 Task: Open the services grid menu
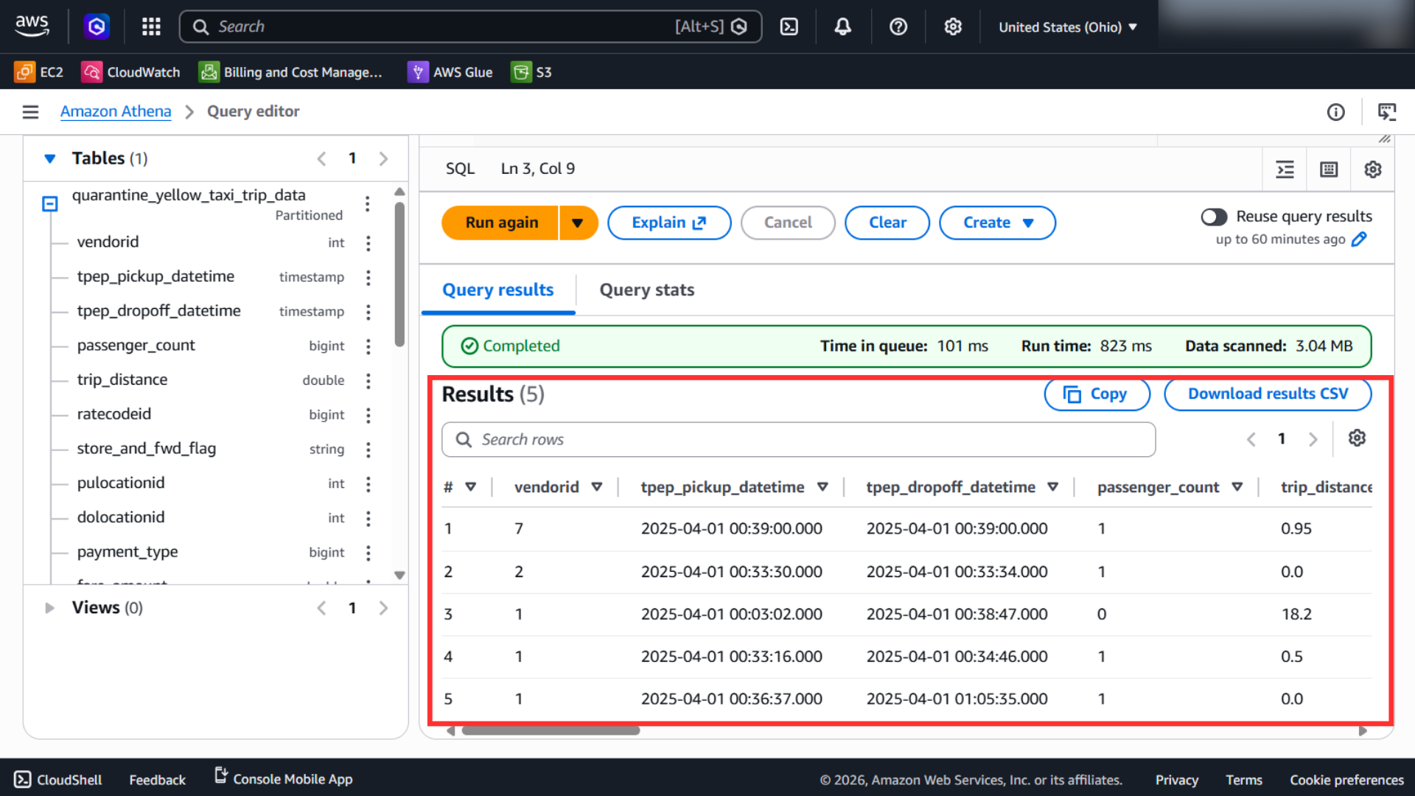(151, 27)
